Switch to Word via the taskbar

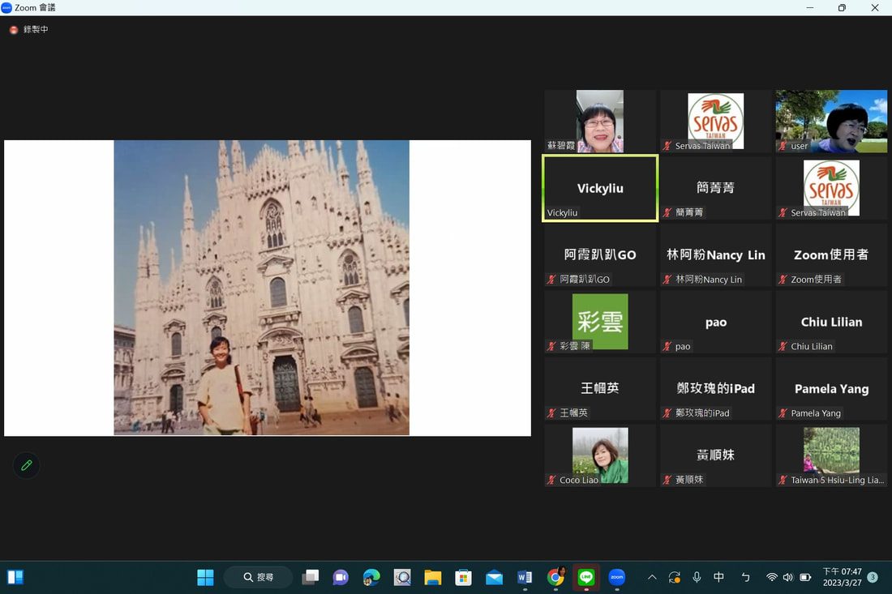525,578
